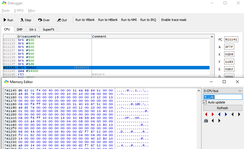Toggle the Auto update checkbox

click(205, 102)
